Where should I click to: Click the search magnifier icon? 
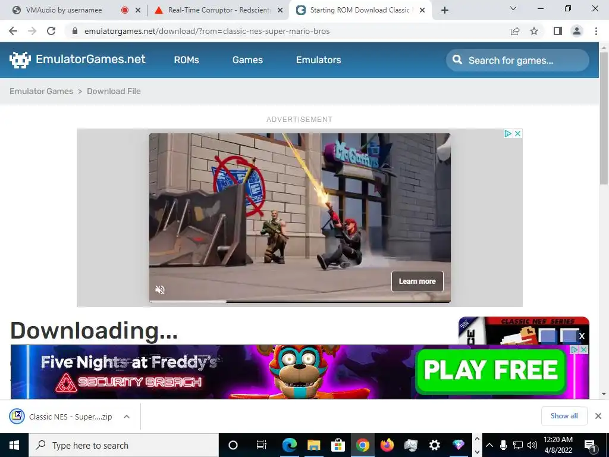click(x=457, y=60)
